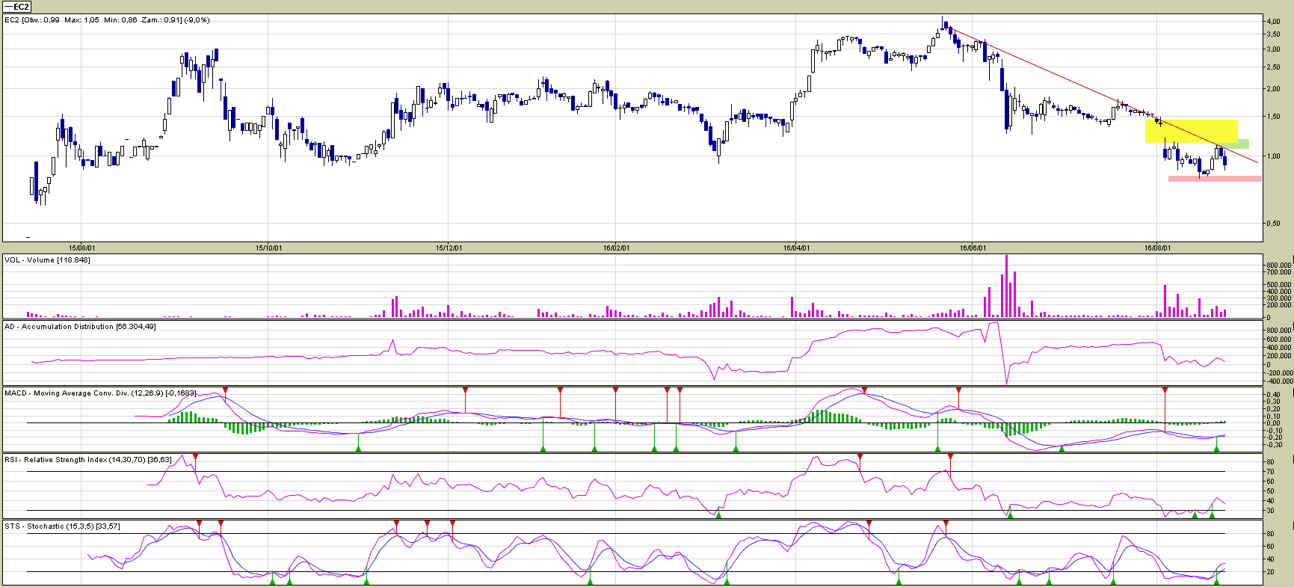Viewport: 1294px width, 587px height.
Task: Select the EC2 chart tab
Action: 16,7
